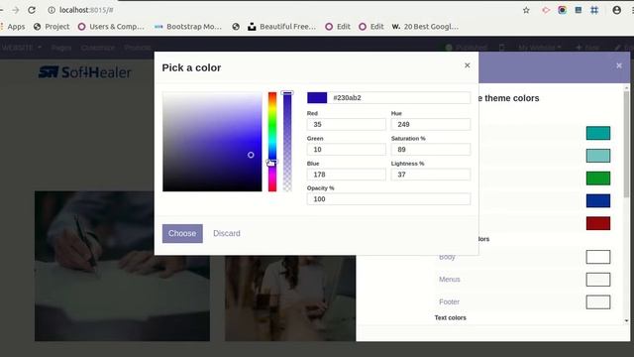
Task: Close the theme colors side panel
Action: [618, 65]
